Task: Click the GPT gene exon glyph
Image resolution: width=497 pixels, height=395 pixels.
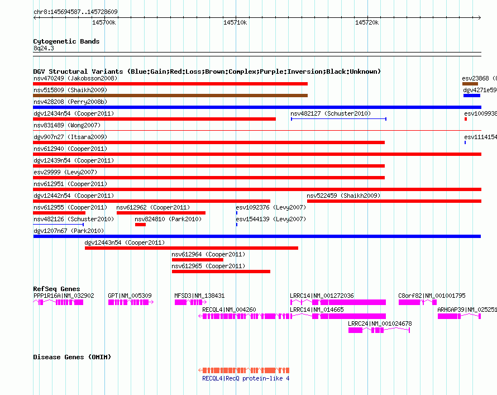Action: [131, 302]
